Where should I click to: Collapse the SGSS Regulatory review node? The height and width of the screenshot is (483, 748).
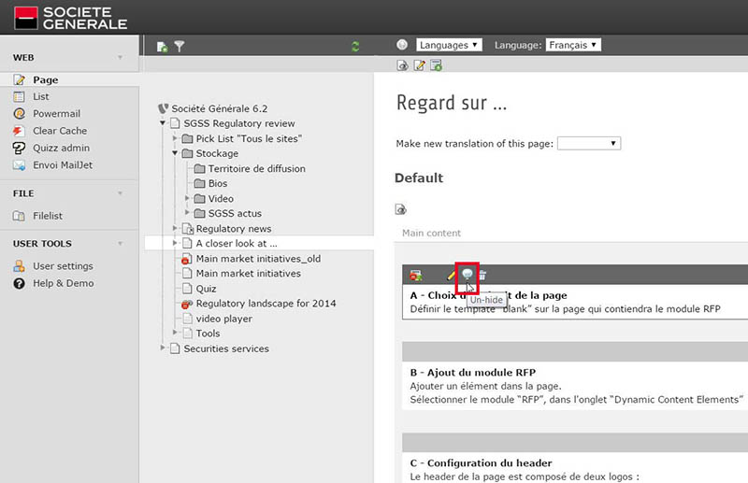coord(163,123)
